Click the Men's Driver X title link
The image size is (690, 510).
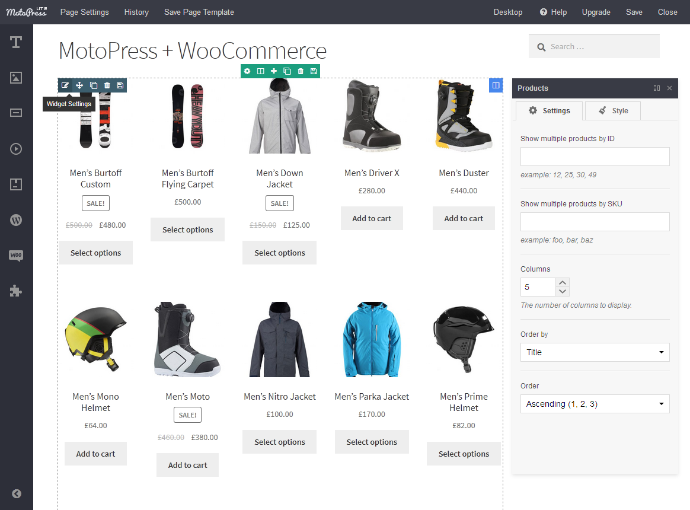click(x=372, y=173)
